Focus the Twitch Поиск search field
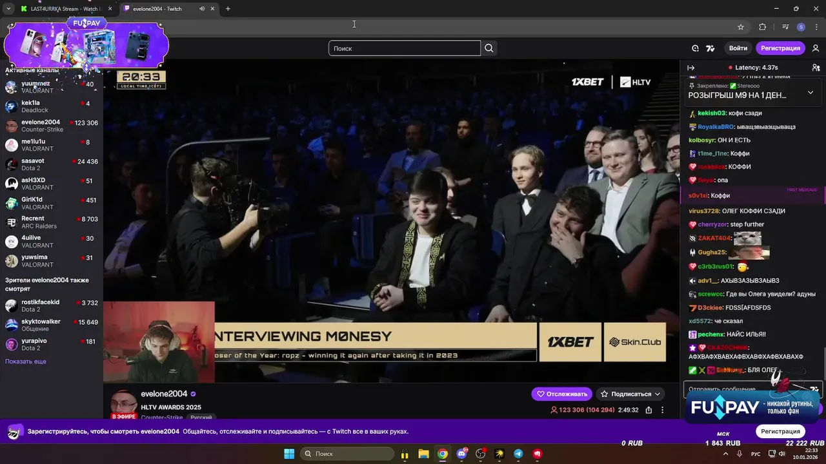 tap(405, 48)
